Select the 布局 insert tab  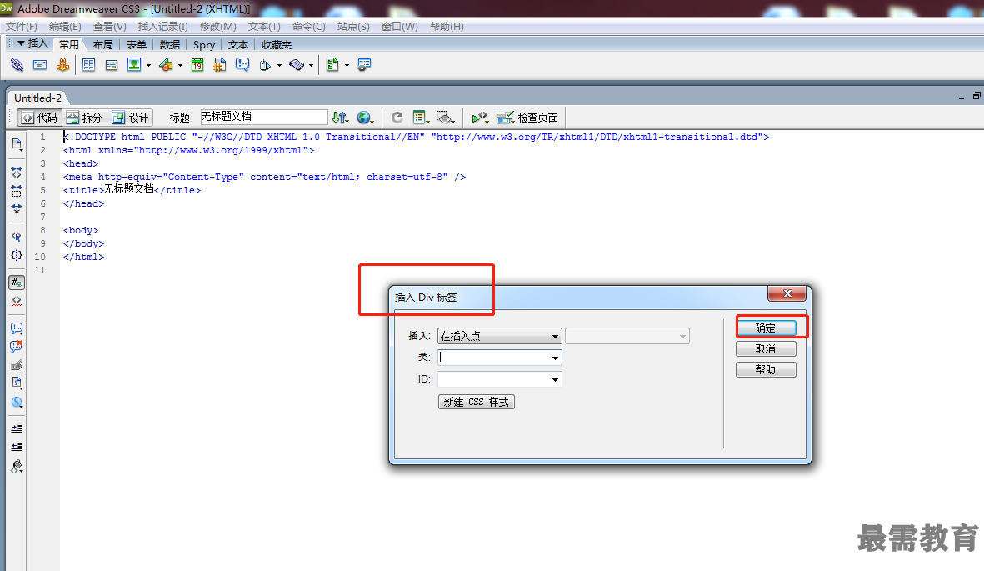pos(103,45)
